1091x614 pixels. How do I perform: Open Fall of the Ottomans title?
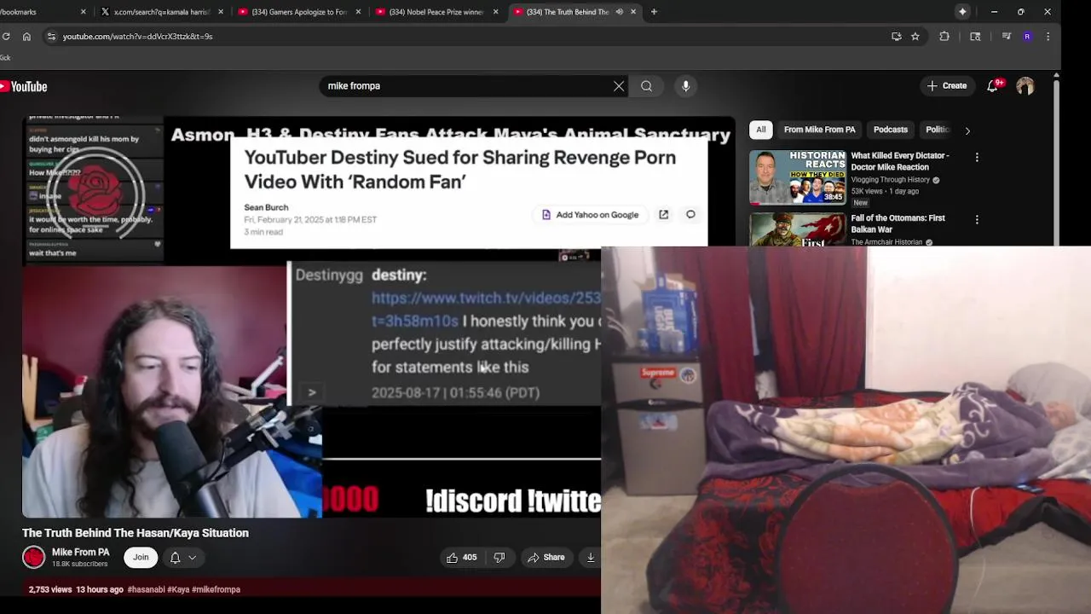(898, 223)
